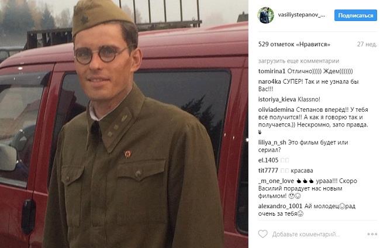Click the heart like icon

pyautogui.click(x=262, y=234)
